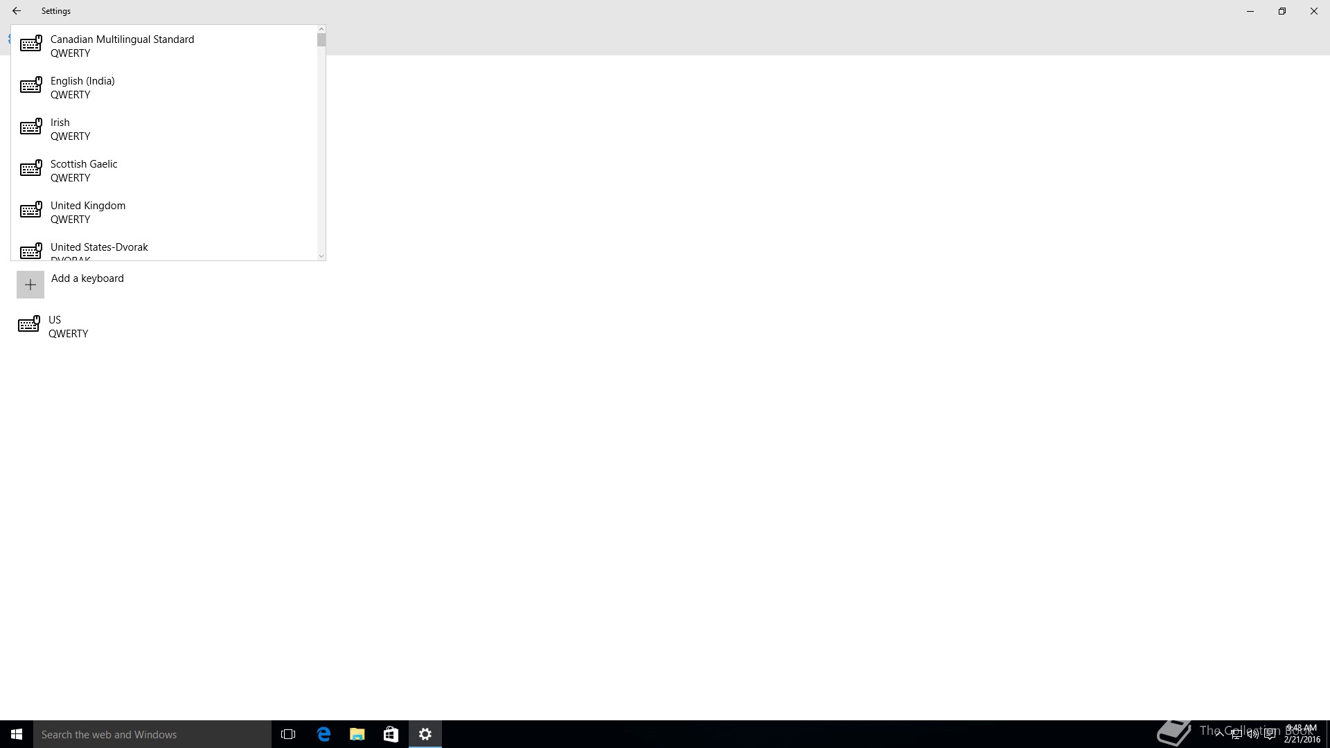
Task: Click the plus icon to add a keyboard
Action: [30, 285]
